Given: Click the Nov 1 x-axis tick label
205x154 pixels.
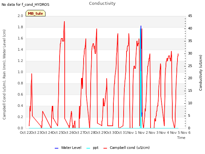Looking at the screenshot, I should [132, 133].
